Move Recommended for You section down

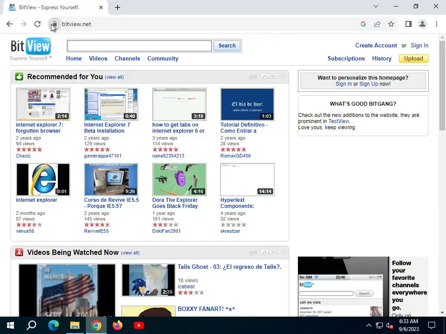[x=274, y=76]
